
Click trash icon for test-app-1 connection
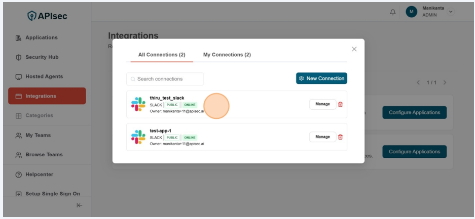click(x=340, y=137)
